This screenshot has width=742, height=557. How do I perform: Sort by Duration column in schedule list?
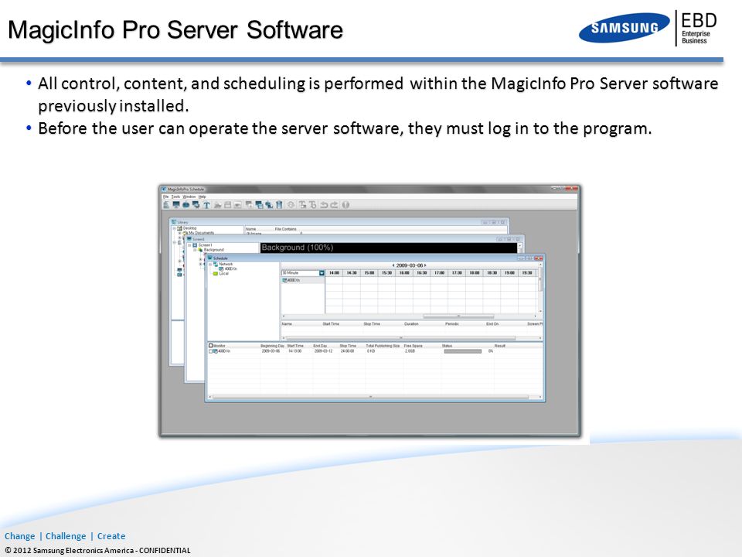pos(411,324)
